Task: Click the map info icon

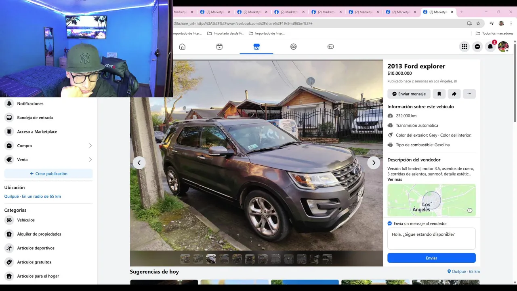Action: pos(470,210)
